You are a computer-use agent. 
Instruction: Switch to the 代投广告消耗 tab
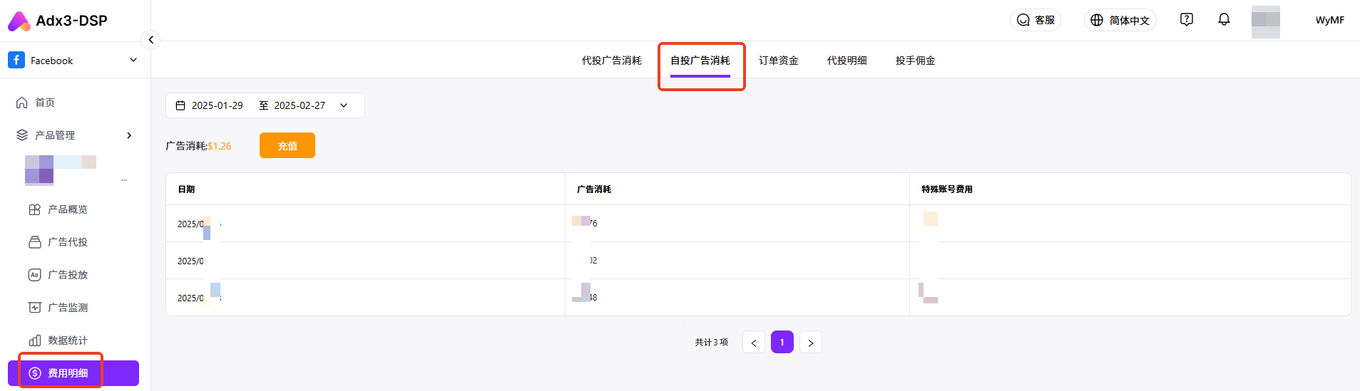point(611,61)
